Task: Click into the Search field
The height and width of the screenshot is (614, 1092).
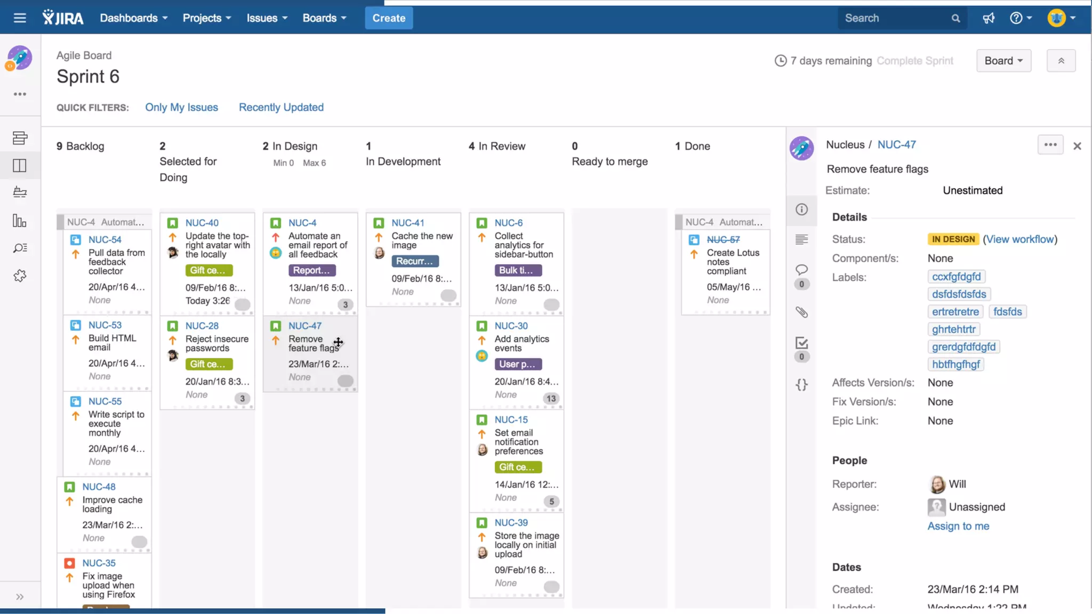Action: click(896, 18)
